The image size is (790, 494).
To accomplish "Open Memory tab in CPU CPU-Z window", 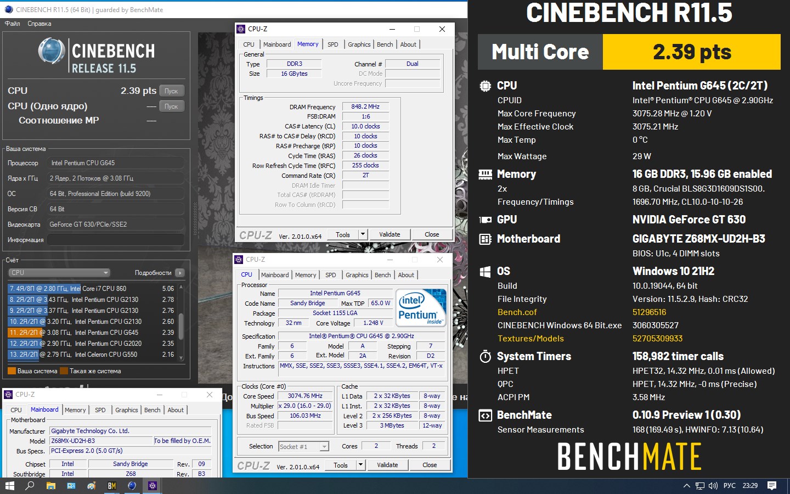I will click(x=306, y=275).
